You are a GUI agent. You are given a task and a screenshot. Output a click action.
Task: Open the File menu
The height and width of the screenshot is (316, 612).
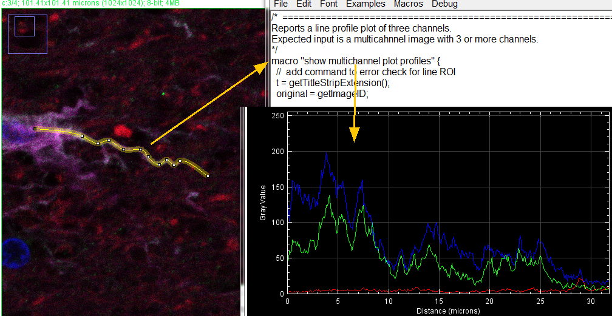[x=280, y=4]
